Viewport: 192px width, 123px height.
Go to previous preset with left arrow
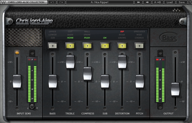point(138,2)
